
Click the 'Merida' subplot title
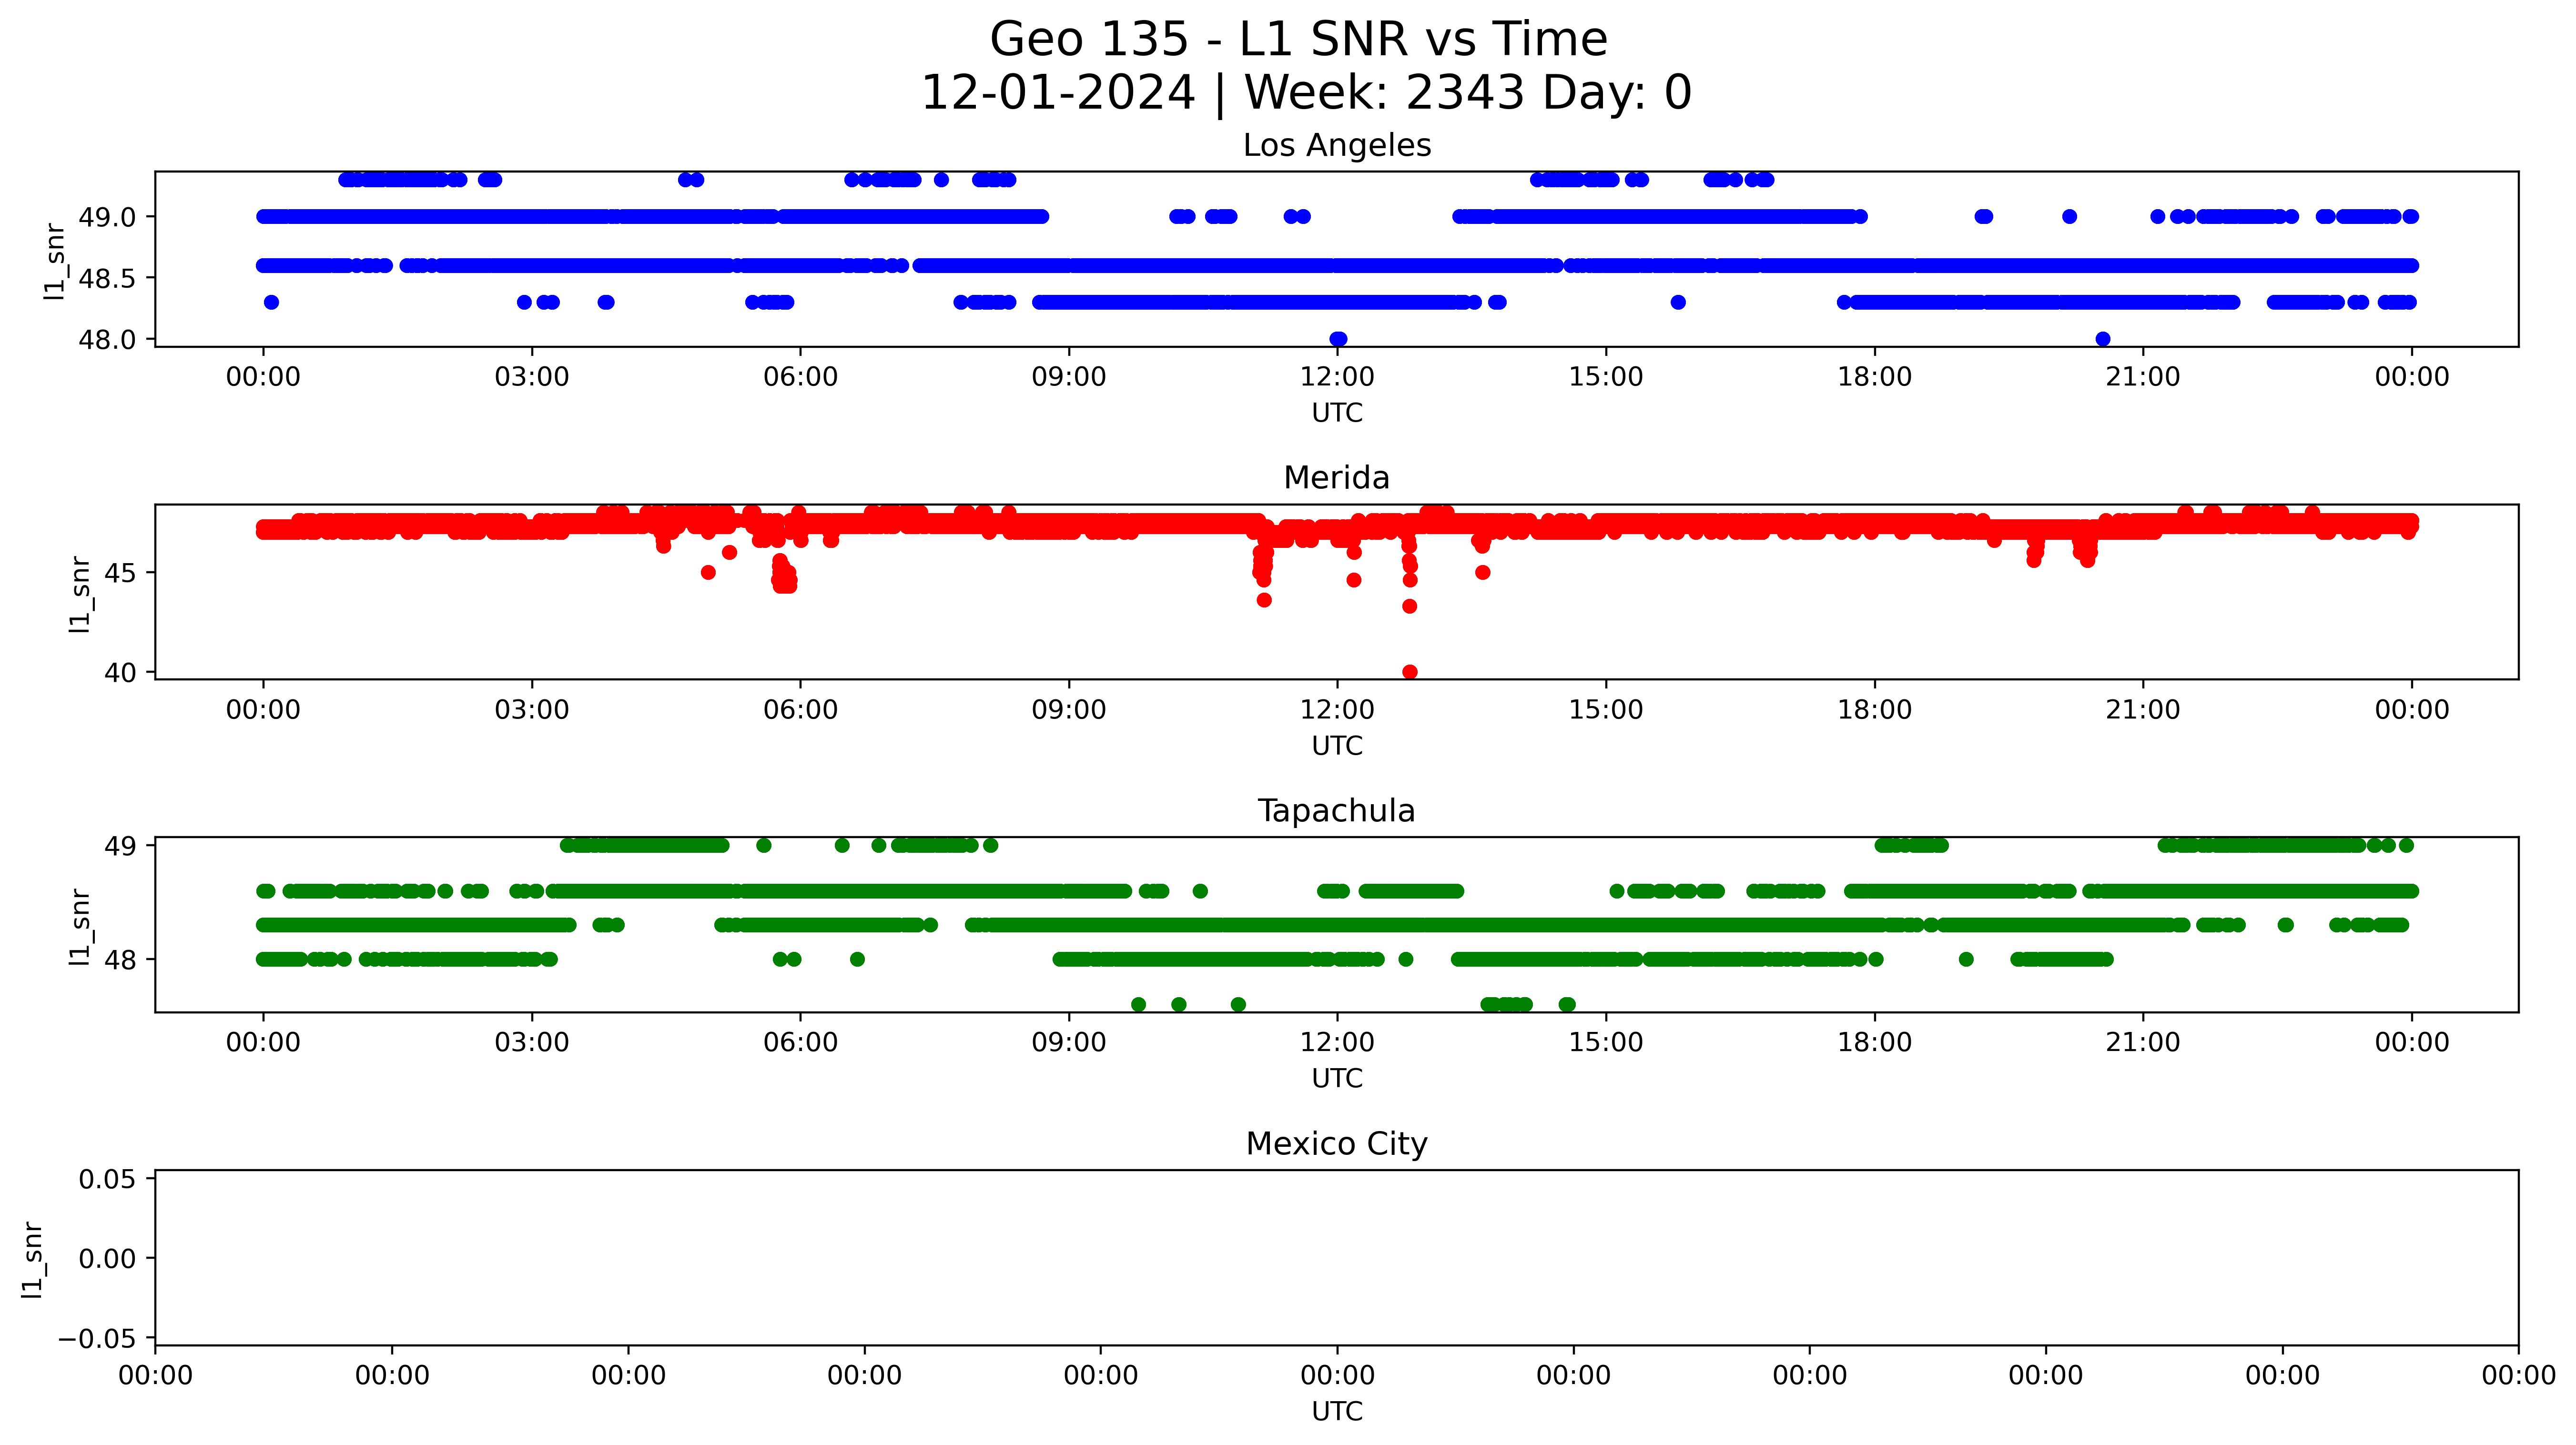1336,478
